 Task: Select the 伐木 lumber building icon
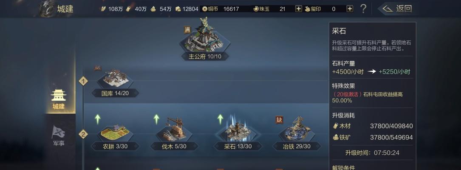tap(174, 129)
